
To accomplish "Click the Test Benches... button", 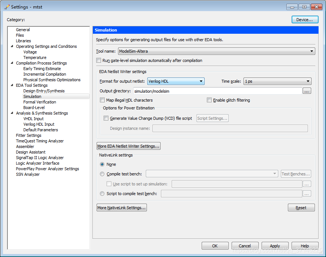I will point(296,174).
